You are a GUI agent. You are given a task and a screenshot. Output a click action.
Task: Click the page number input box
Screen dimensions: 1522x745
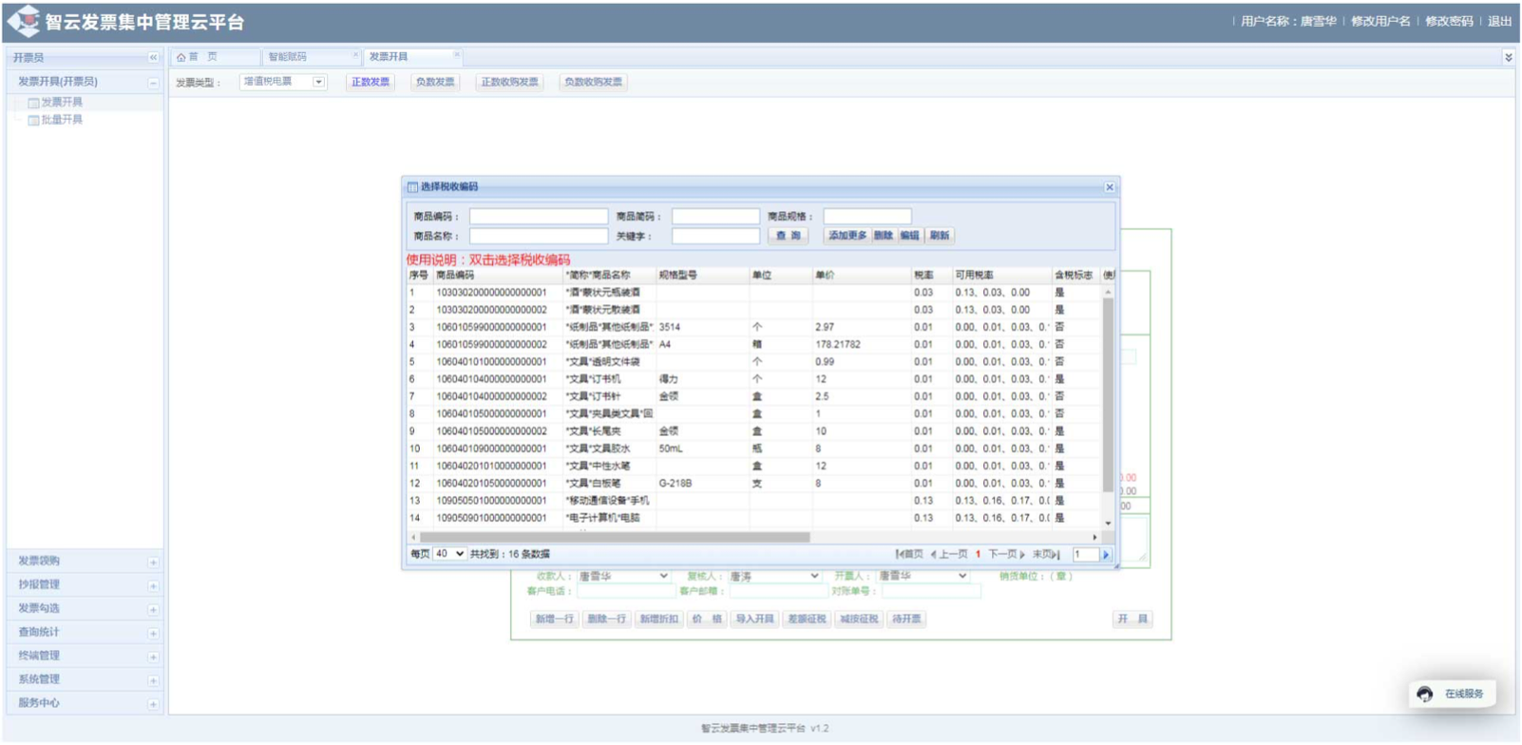(1086, 554)
